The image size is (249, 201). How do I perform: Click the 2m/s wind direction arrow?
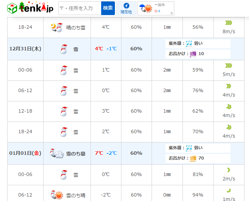point(228,170)
